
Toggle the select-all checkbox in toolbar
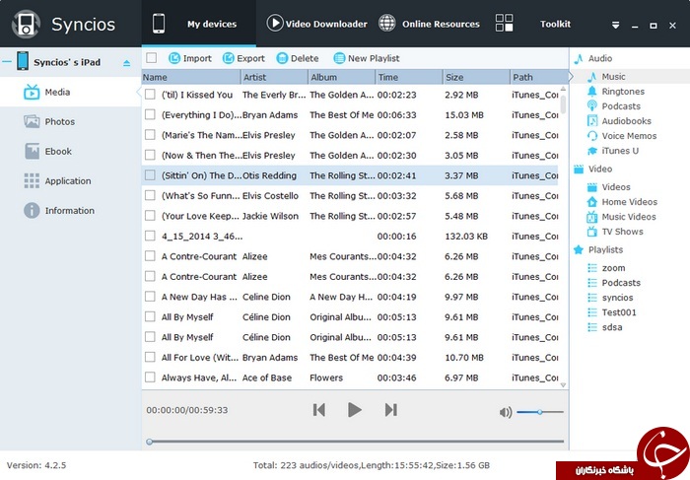point(152,58)
